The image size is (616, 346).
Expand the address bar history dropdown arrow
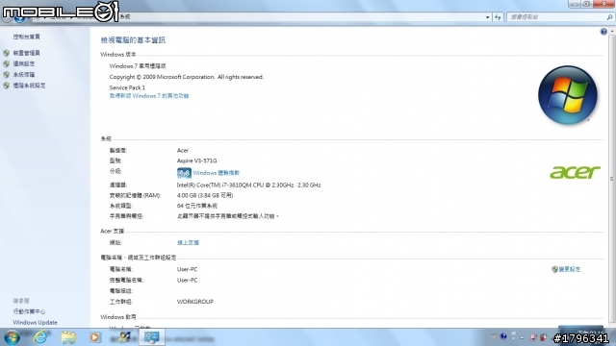click(488, 17)
